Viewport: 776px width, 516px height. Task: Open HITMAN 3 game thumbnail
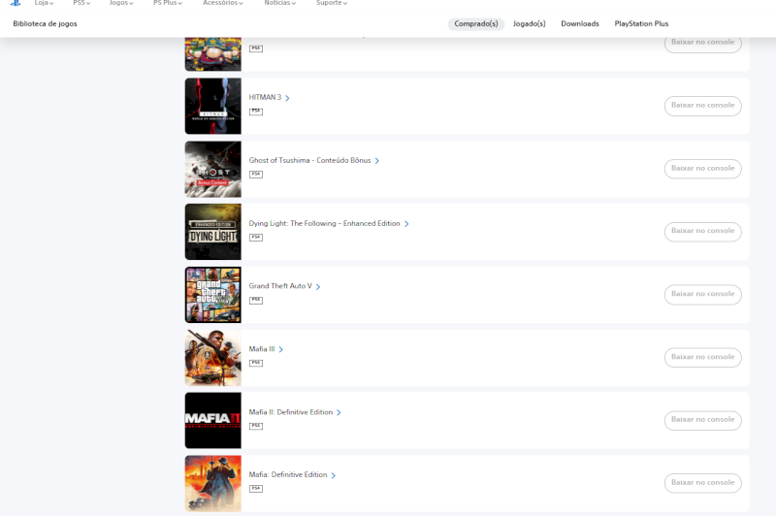(213, 106)
